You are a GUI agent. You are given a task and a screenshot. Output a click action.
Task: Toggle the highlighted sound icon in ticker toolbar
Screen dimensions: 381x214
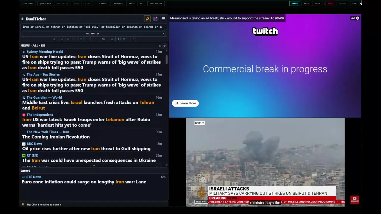(118, 39)
